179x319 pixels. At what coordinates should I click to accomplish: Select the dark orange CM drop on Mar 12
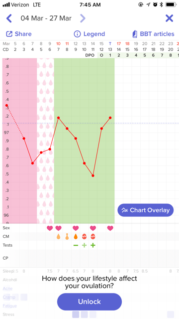(x=76, y=237)
